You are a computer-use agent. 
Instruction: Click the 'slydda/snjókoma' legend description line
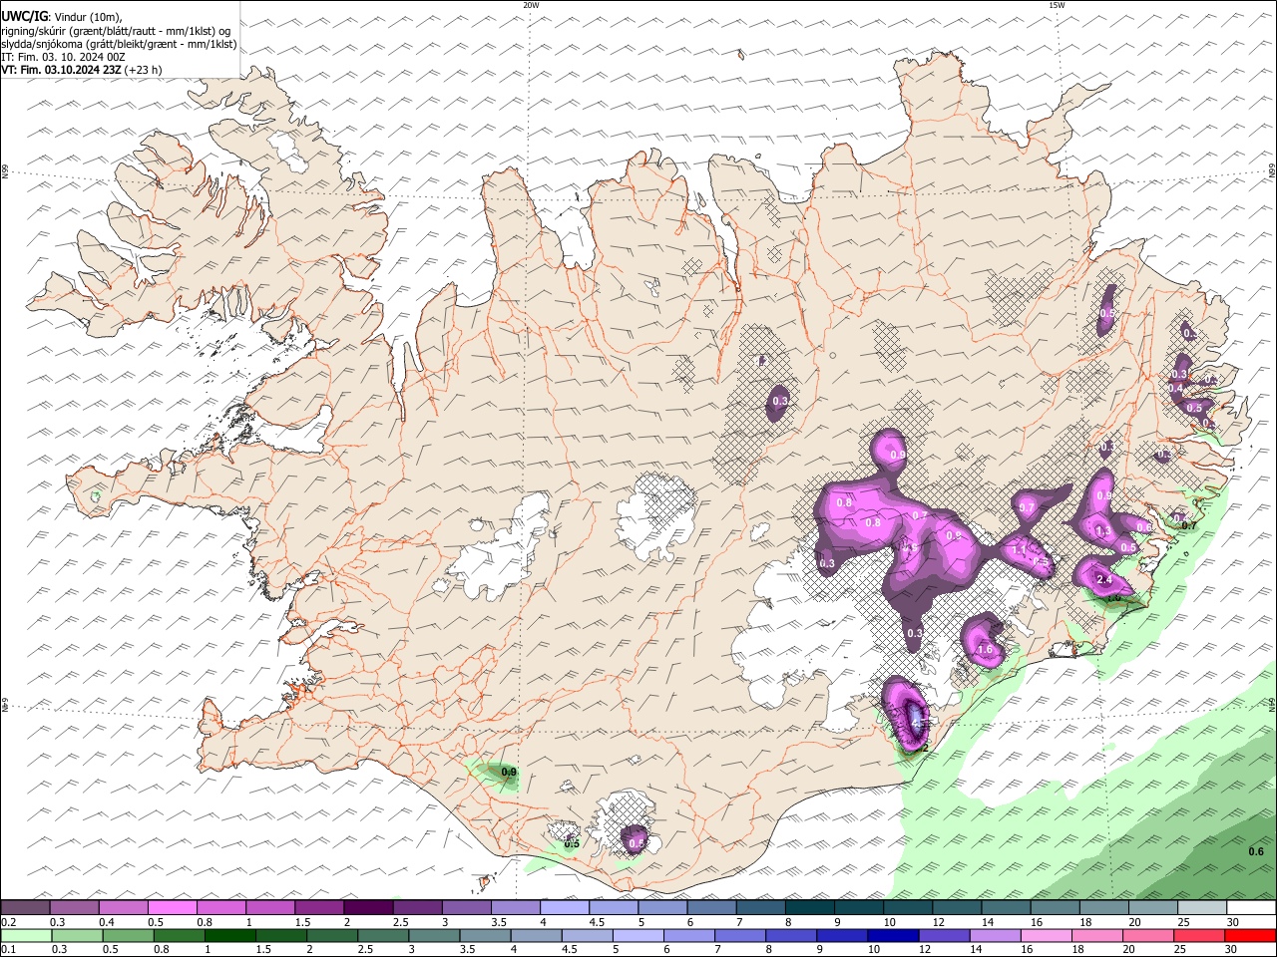[x=119, y=44]
